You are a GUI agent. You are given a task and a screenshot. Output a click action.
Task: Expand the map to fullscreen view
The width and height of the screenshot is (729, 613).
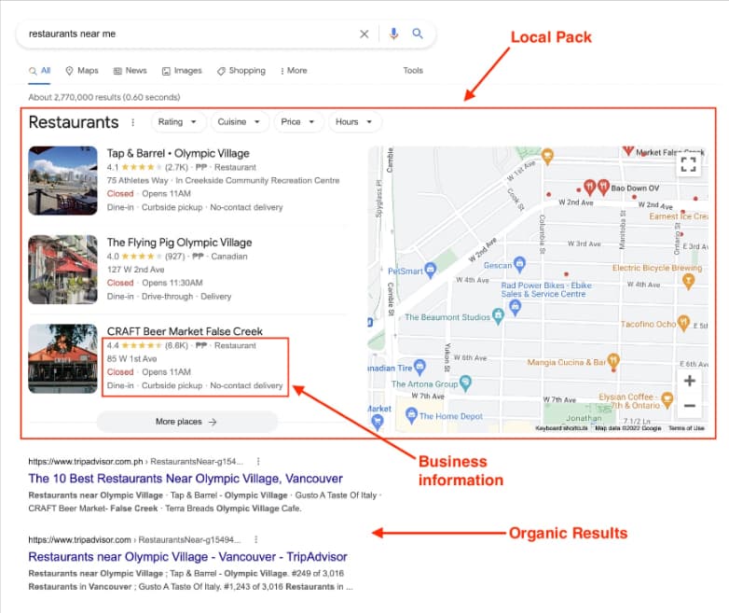(688, 164)
